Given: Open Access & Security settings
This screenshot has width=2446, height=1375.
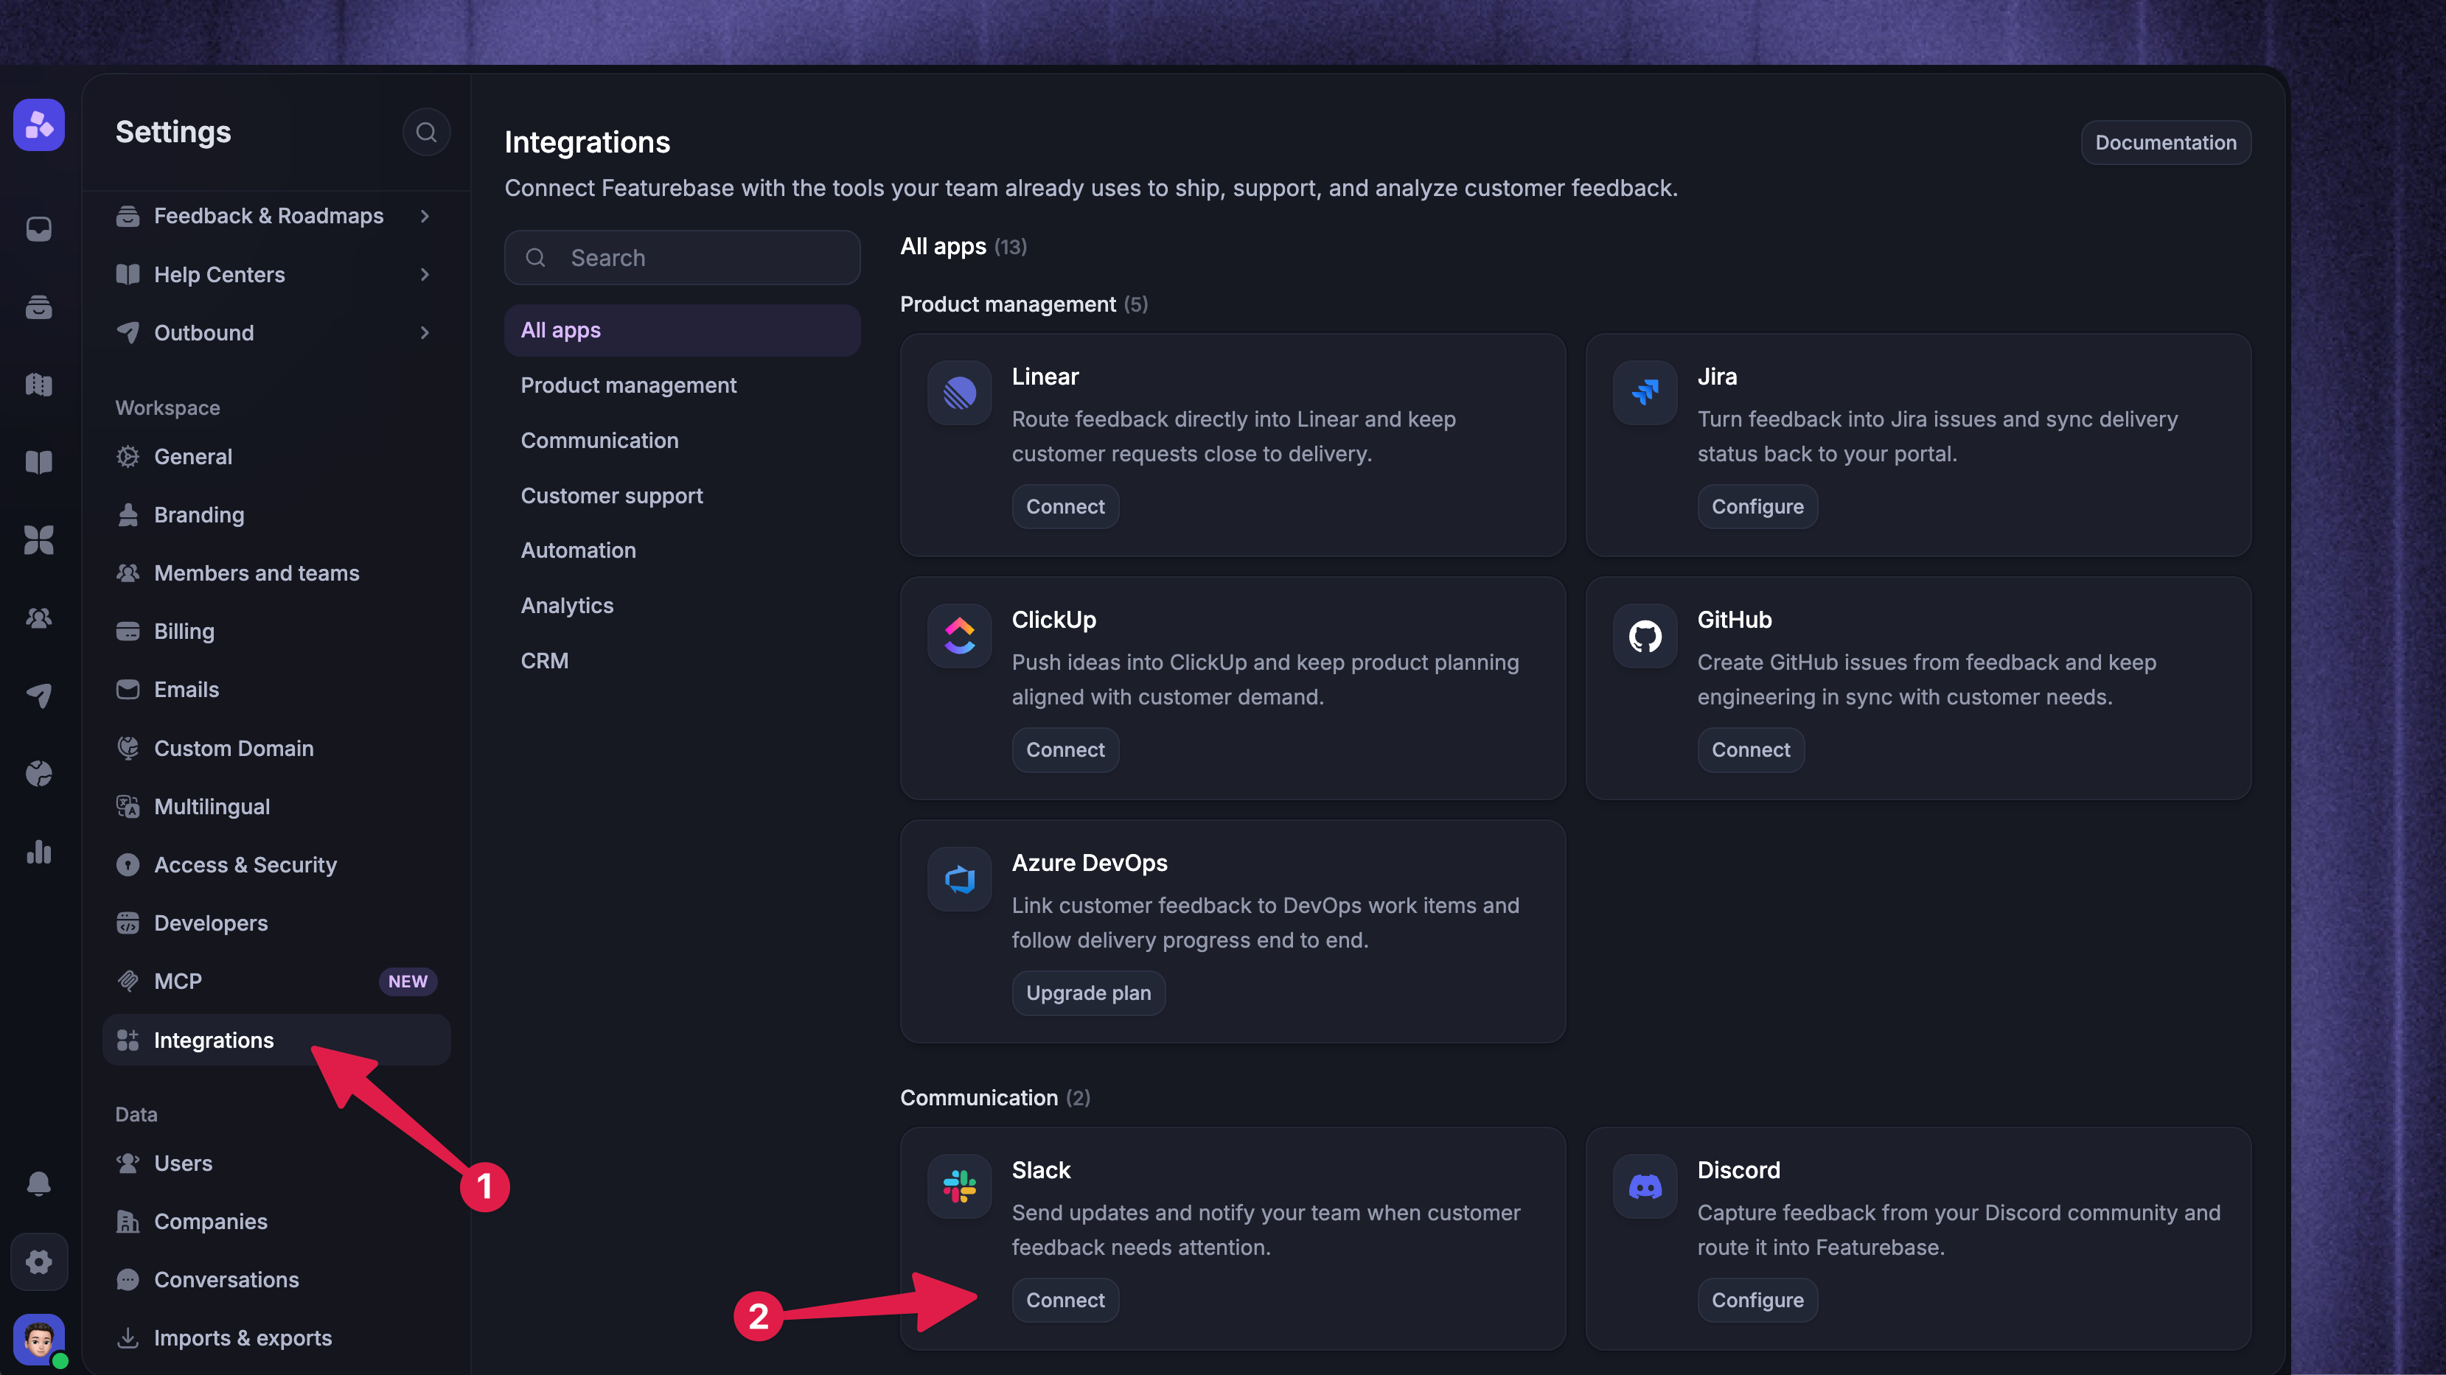Looking at the screenshot, I should coord(276,864).
